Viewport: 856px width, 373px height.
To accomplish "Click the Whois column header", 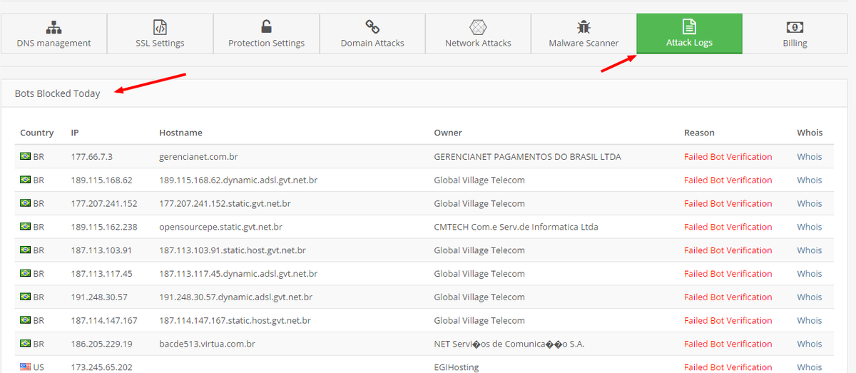I will click(810, 133).
